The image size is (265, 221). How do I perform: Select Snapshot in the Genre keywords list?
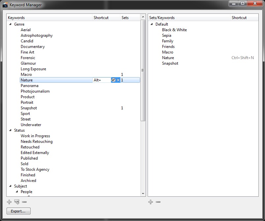click(x=29, y=108)
